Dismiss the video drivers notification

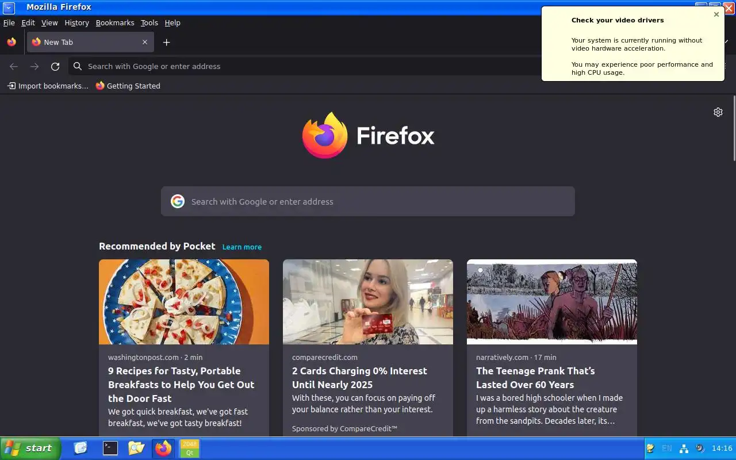coord(716,14)
